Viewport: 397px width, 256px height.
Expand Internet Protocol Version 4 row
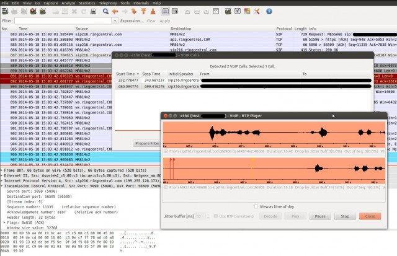pyautogui.click(x=2, y=181)
